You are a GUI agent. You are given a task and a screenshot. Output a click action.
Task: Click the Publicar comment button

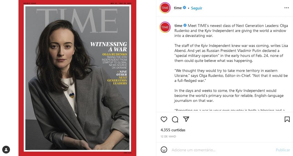[283, 150]
